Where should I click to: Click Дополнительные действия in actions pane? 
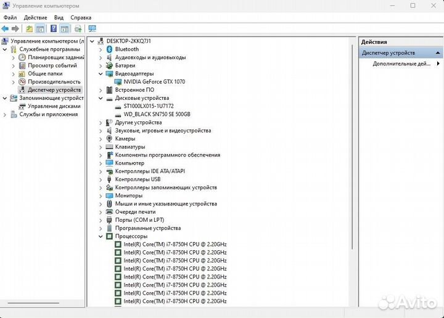(401, 63)
